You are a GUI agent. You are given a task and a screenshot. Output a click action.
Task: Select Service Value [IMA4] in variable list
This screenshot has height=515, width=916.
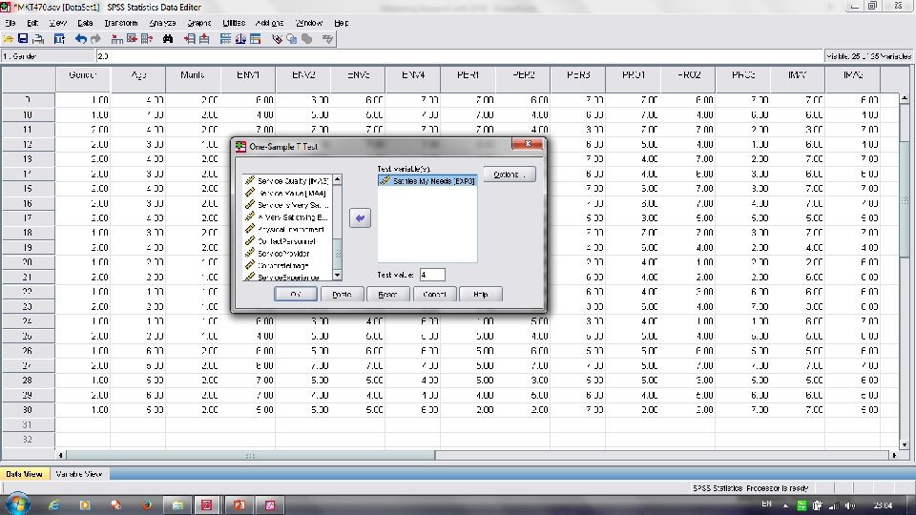pos(287,194)
